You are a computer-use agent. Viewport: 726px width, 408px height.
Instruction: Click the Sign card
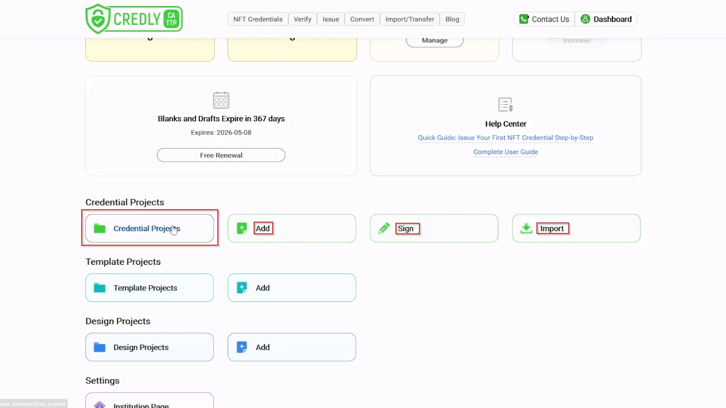coord(434,228)
